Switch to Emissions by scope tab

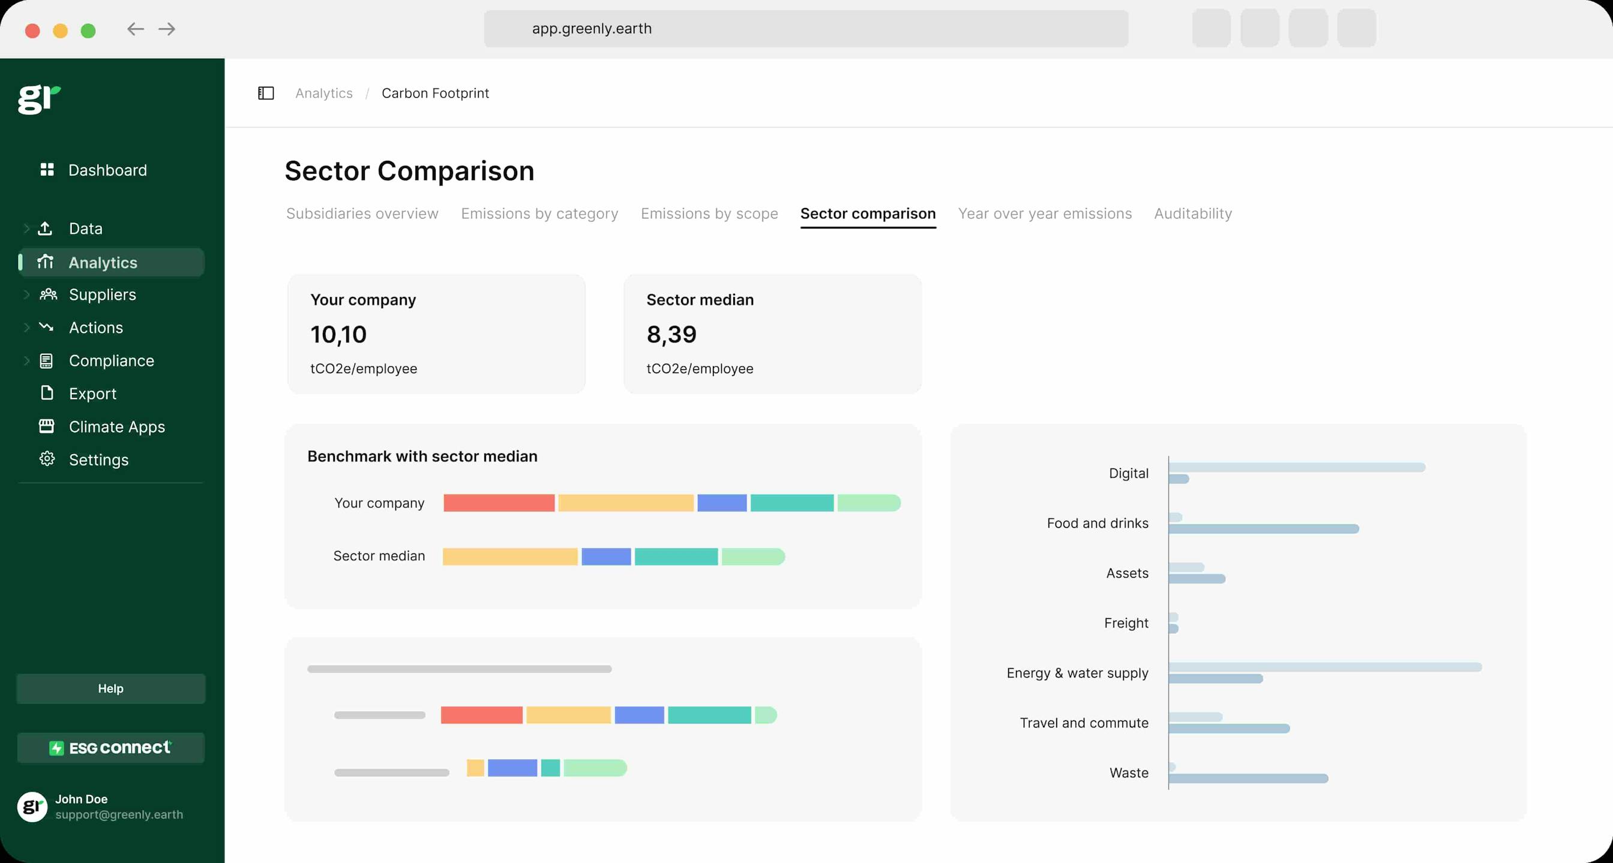(x=709, y=214)
